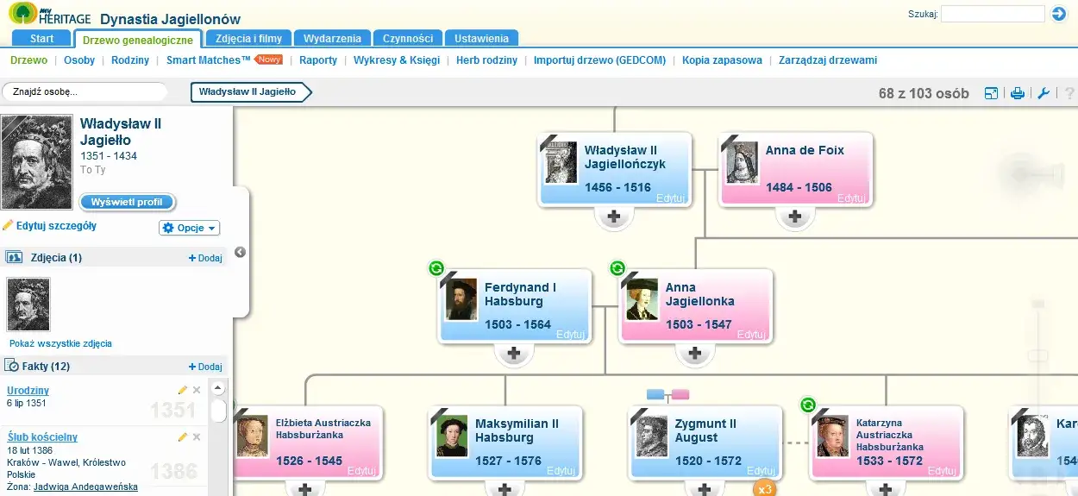Click the blue search arrow button
Image resolution: width=1078 pixels, height=496 pixels.
click(1059, 13)
